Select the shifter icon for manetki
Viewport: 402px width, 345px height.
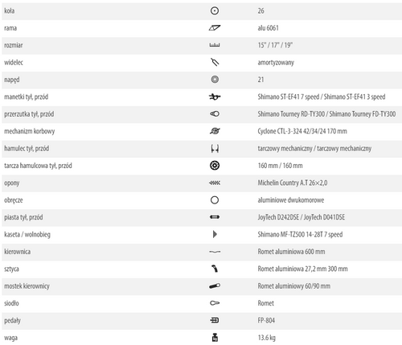[x=215, y=97]
